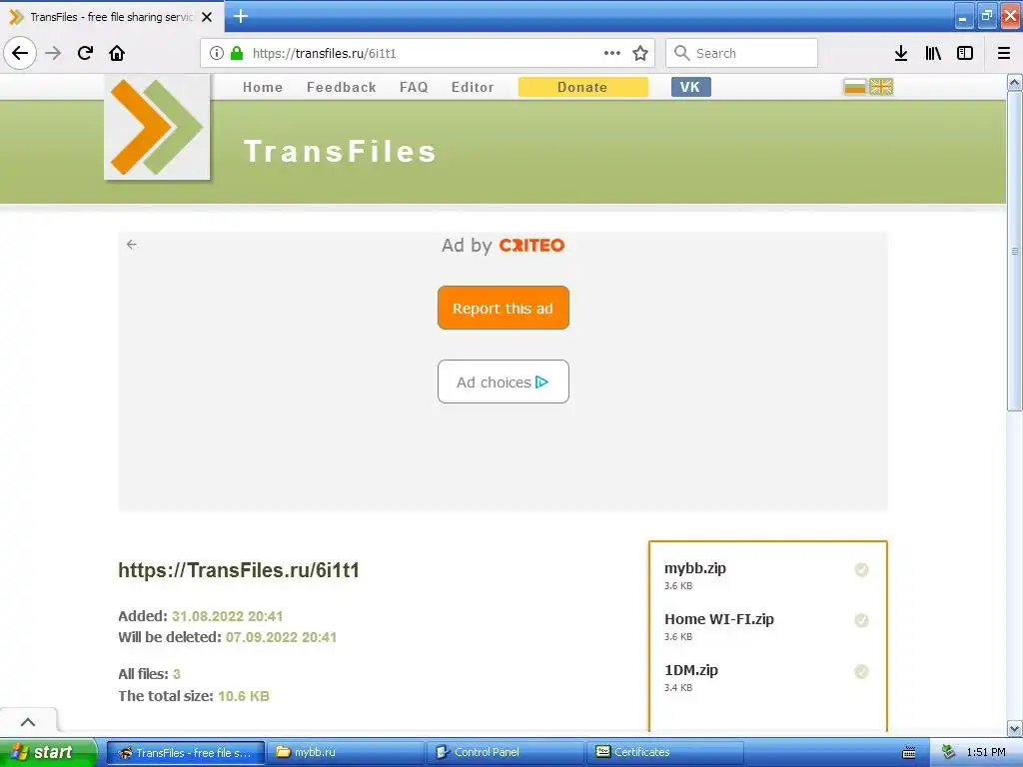Click the system tray network icon
The width and height of the screenshot is (1023, 767).
click(x=948, y=752)
